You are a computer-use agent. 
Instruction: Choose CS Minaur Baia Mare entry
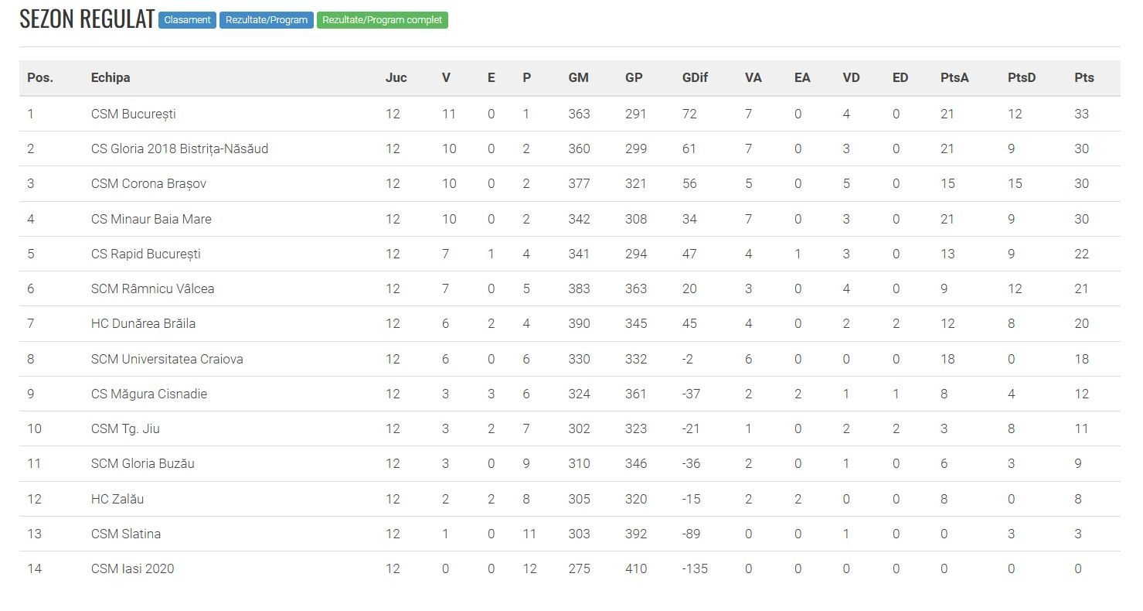click(x=151, y=219)
